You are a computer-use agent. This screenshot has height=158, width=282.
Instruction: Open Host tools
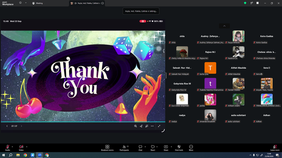[179, 148]
